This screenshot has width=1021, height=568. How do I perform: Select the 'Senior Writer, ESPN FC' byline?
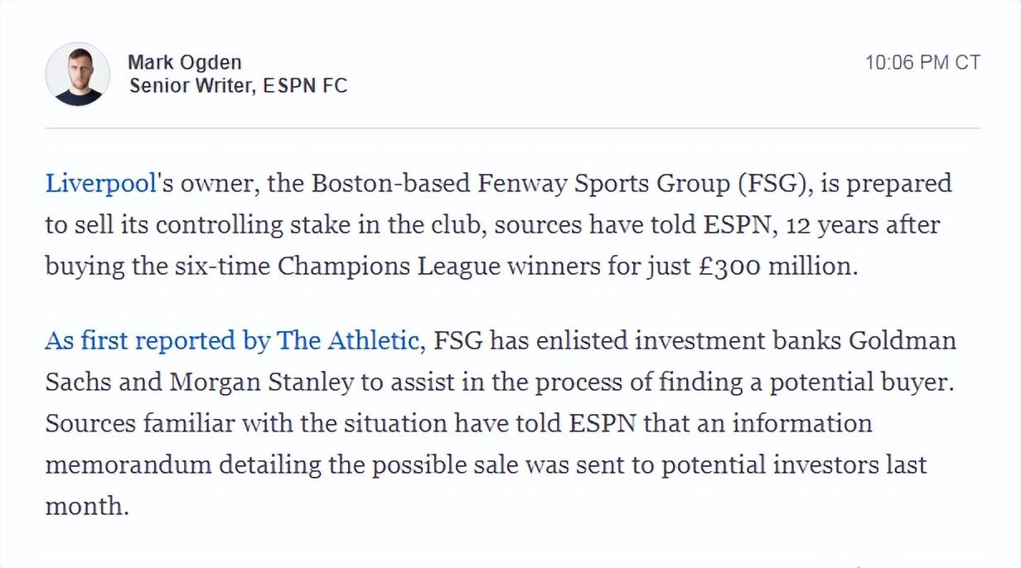pos(238,86)
